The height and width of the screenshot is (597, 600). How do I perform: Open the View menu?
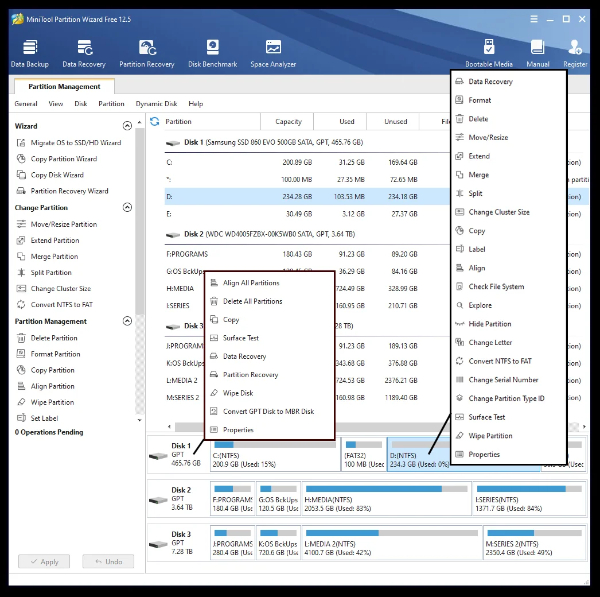[x=56, y=104]
